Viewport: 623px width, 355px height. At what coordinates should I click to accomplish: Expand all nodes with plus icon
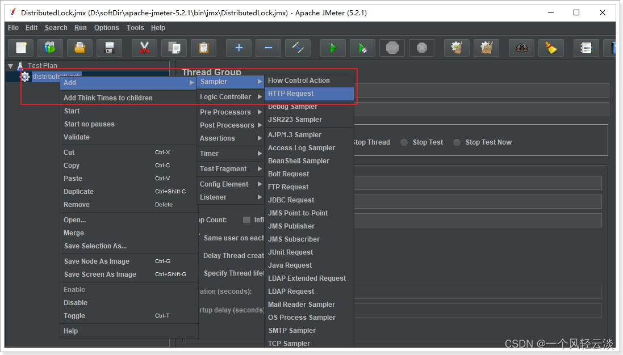239,48
